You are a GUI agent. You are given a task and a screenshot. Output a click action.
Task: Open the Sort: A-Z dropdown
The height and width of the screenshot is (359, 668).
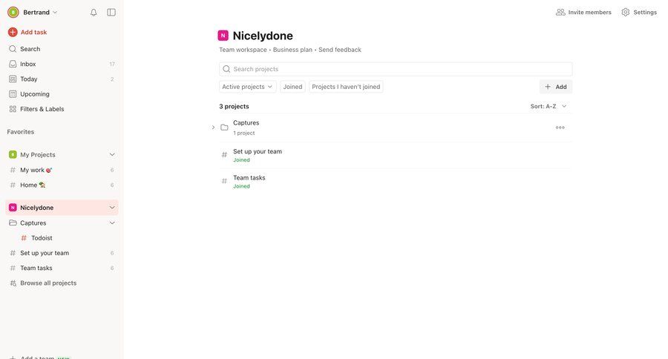click(549, 106)
